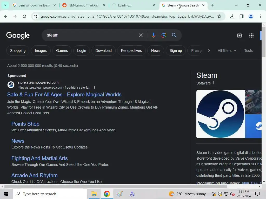266x199 pixels.
Task: Click the taskbar search box
Action: click(x=50, y=194)
